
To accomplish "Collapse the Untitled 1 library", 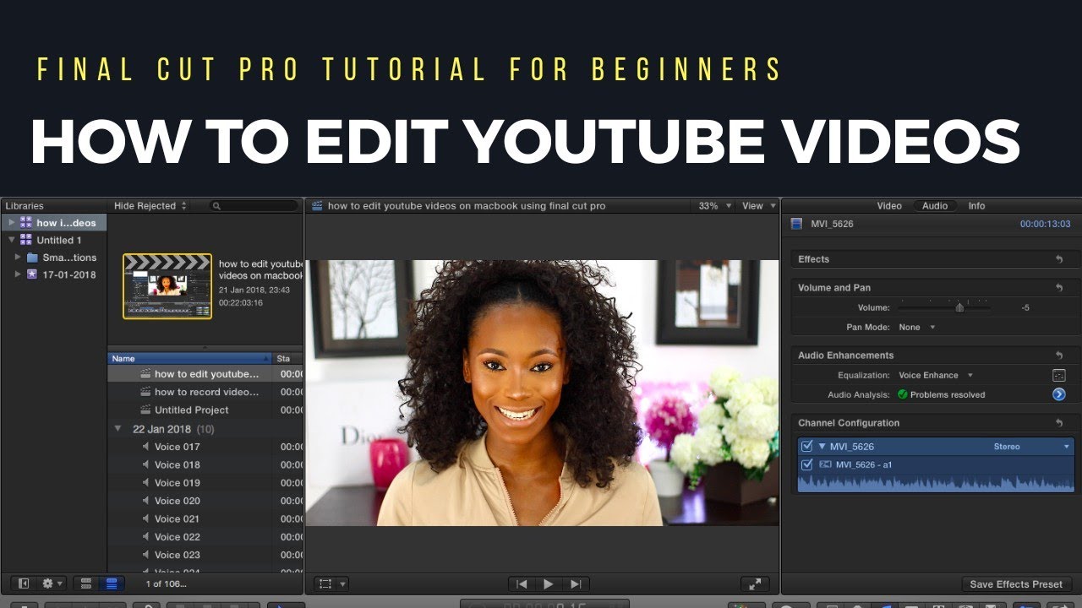I will click(x=11, y=240).
